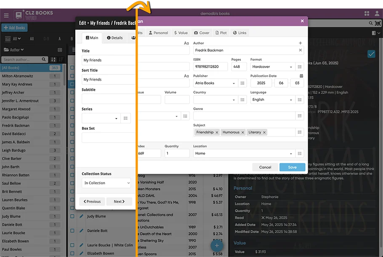Open the Collection Status dropdown
Screen dimensions: 383x257
pos(106,183)
